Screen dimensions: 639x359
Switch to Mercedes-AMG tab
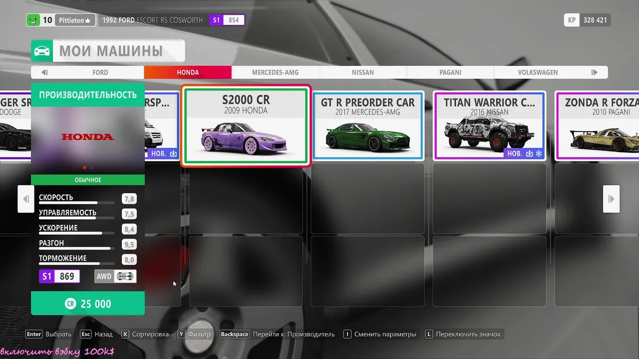(x=275, y=72)
